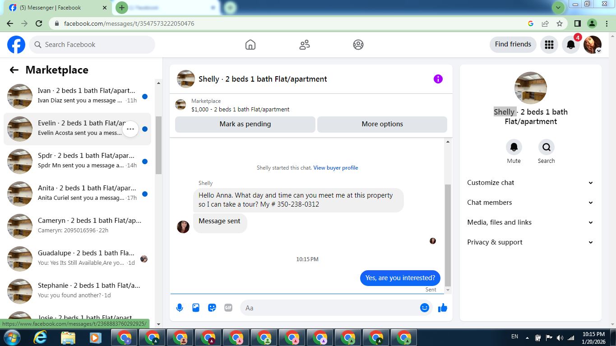The height and width of the screenshot is (346, 616).
Task: Open Windows Explorer folder on taskbar
Action: point(68,337)
